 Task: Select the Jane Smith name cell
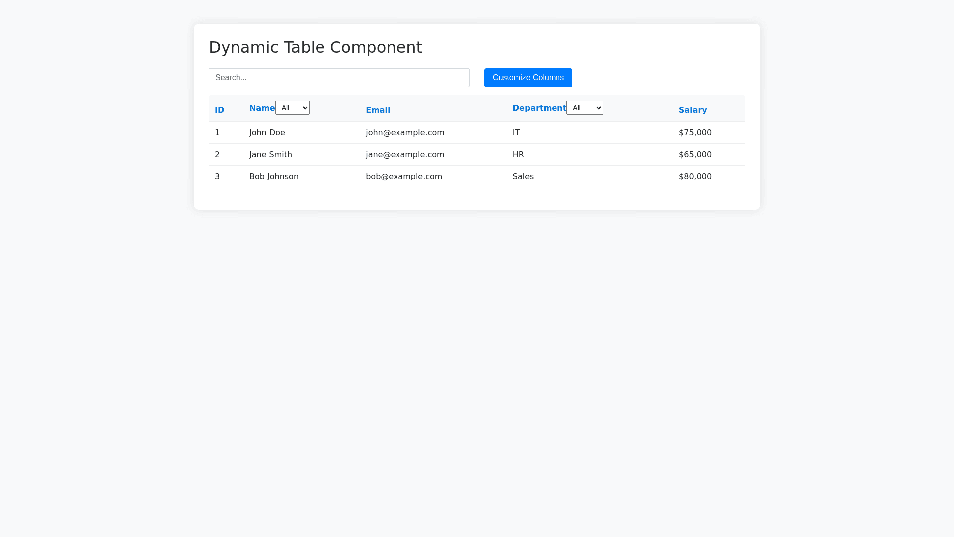(x=271, y=155)
